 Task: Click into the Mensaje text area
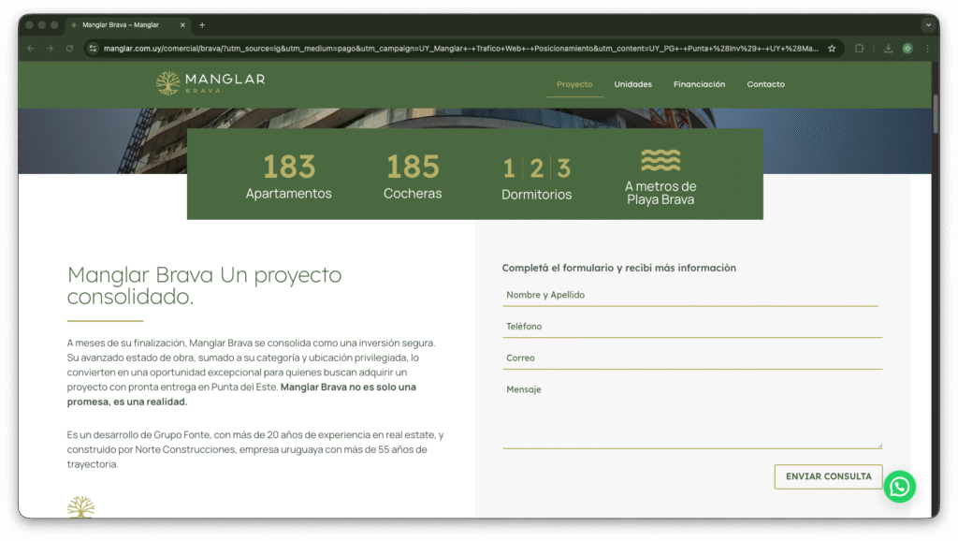click(x=690, y=413)
